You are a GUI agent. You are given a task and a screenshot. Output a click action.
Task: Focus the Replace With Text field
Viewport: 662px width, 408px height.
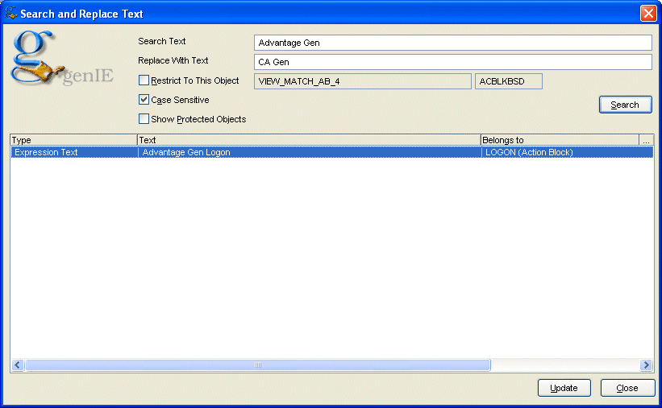(452, 62)
